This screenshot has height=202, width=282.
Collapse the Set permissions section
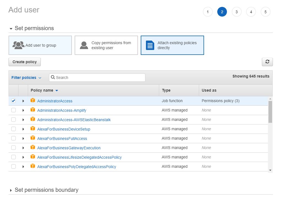click(11, 28)
